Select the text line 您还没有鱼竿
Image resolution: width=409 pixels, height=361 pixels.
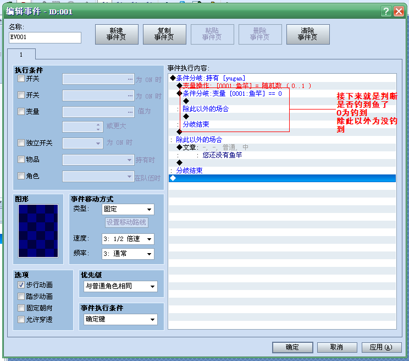282,155
